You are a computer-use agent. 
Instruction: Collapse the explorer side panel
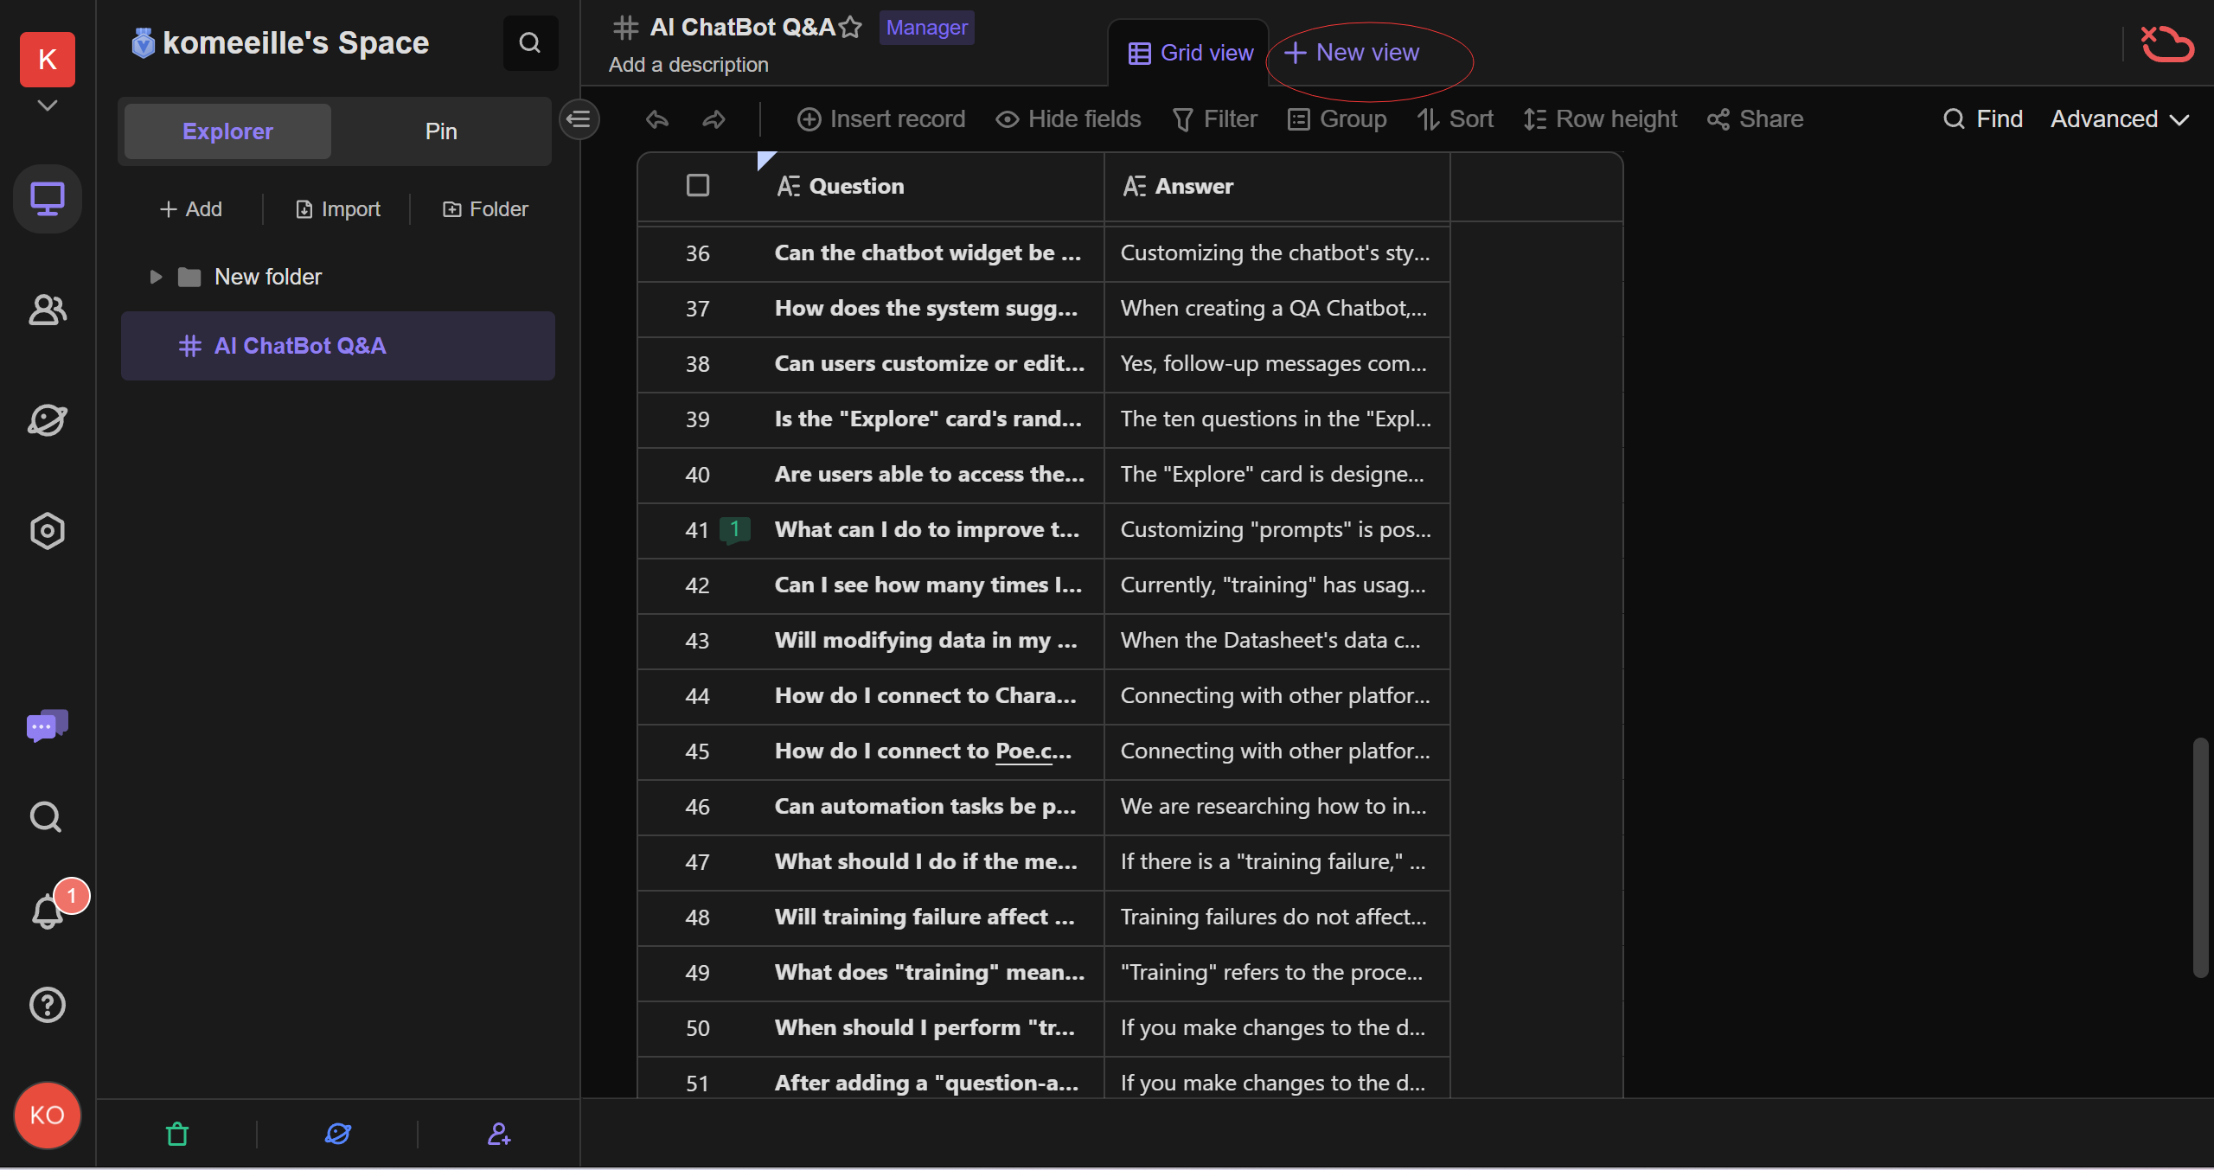tap(579, 119)
